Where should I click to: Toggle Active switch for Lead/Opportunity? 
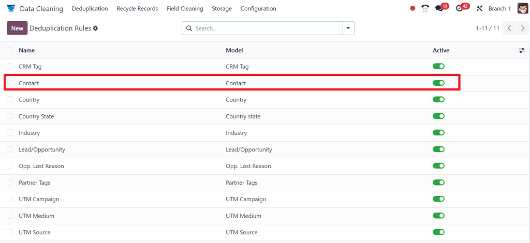[439, 149]
